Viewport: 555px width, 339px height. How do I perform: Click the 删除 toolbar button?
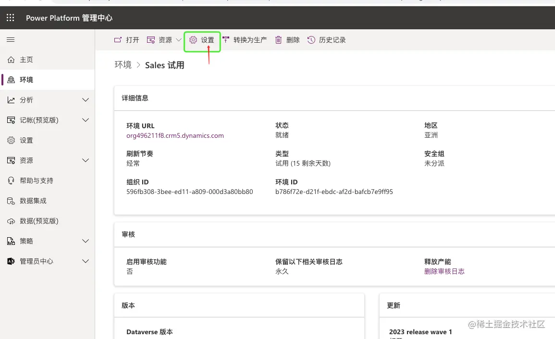click(287, 40)
